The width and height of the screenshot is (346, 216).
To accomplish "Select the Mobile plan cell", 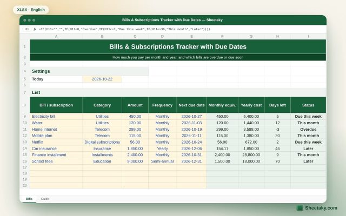I will pos(56,136).
